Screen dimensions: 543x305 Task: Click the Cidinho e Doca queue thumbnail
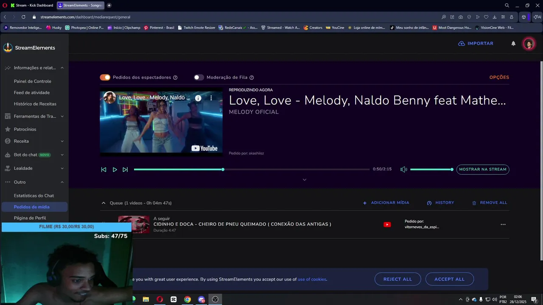[x=134, y=225]
